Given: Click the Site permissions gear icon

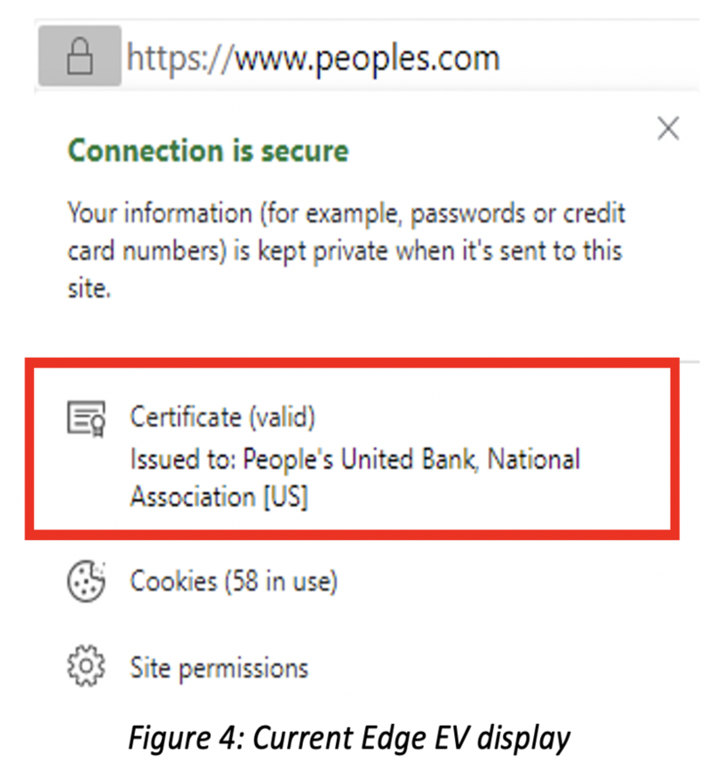Looking at the screenshot, I should coord(86,666).
